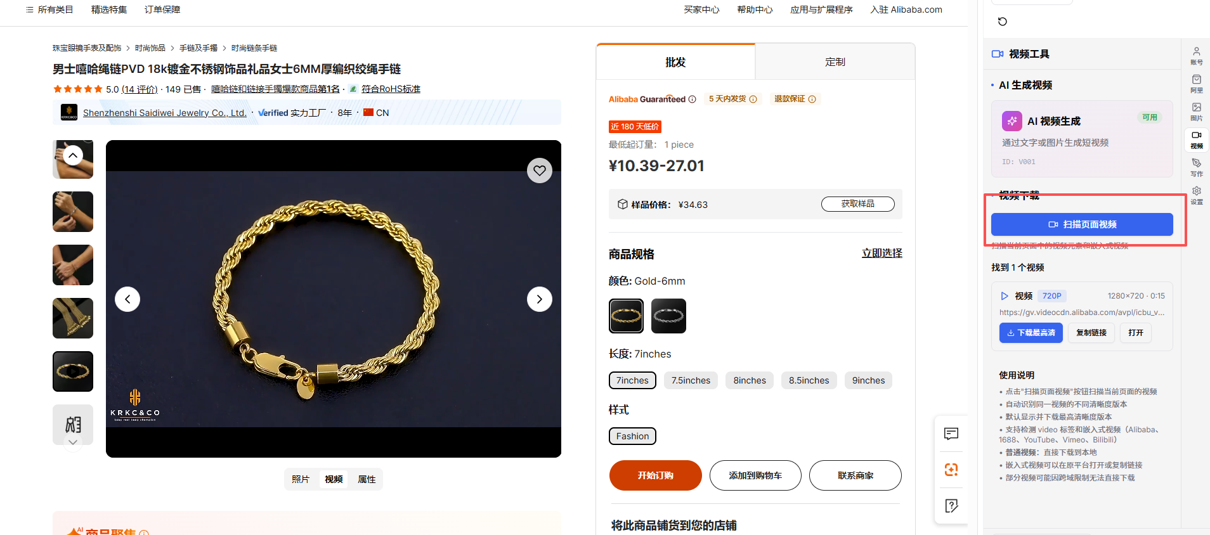Select the silver bracelet color swatch
Viewport: 1210px width, 535px height.
coord(668,316)
